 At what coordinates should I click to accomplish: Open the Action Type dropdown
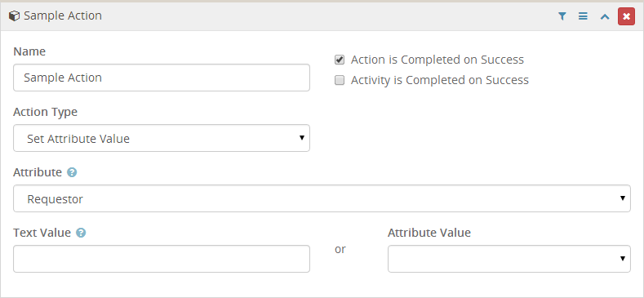162,138
